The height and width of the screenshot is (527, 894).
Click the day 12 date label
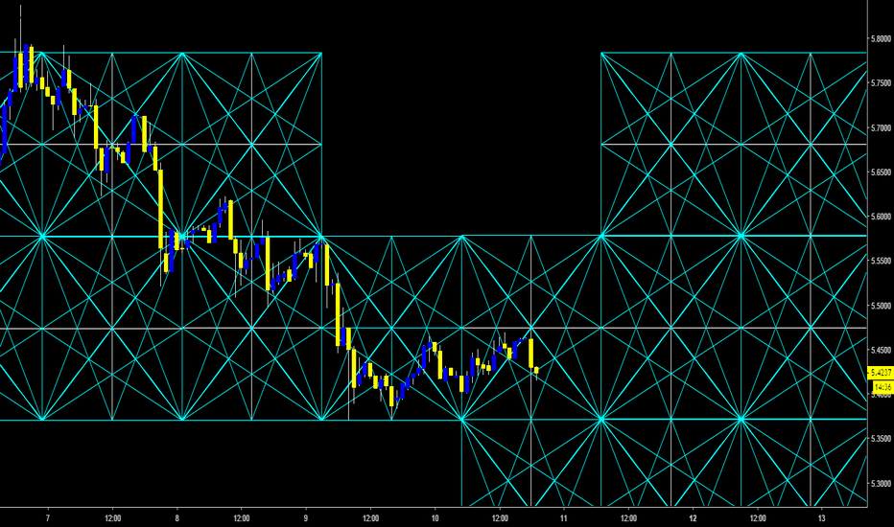693,517
